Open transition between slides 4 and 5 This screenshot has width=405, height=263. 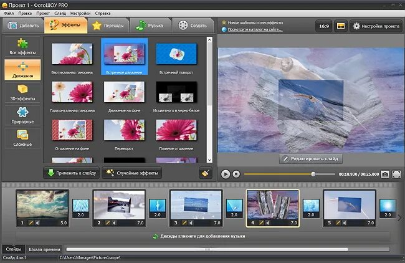click(311, 208)
